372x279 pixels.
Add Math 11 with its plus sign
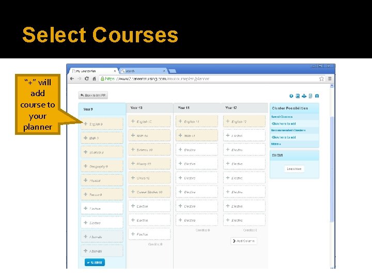180,135
